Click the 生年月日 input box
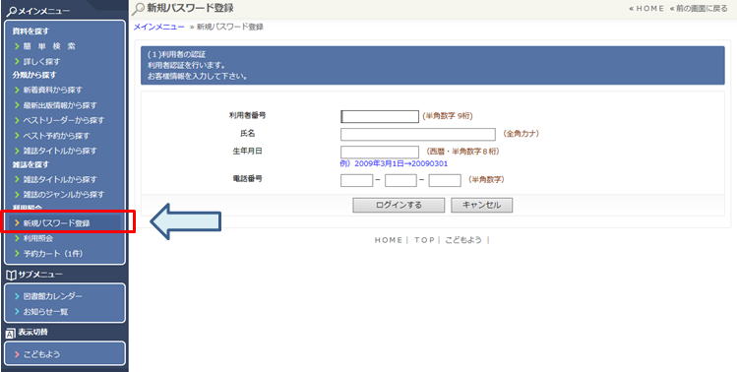 coord(380,152)
